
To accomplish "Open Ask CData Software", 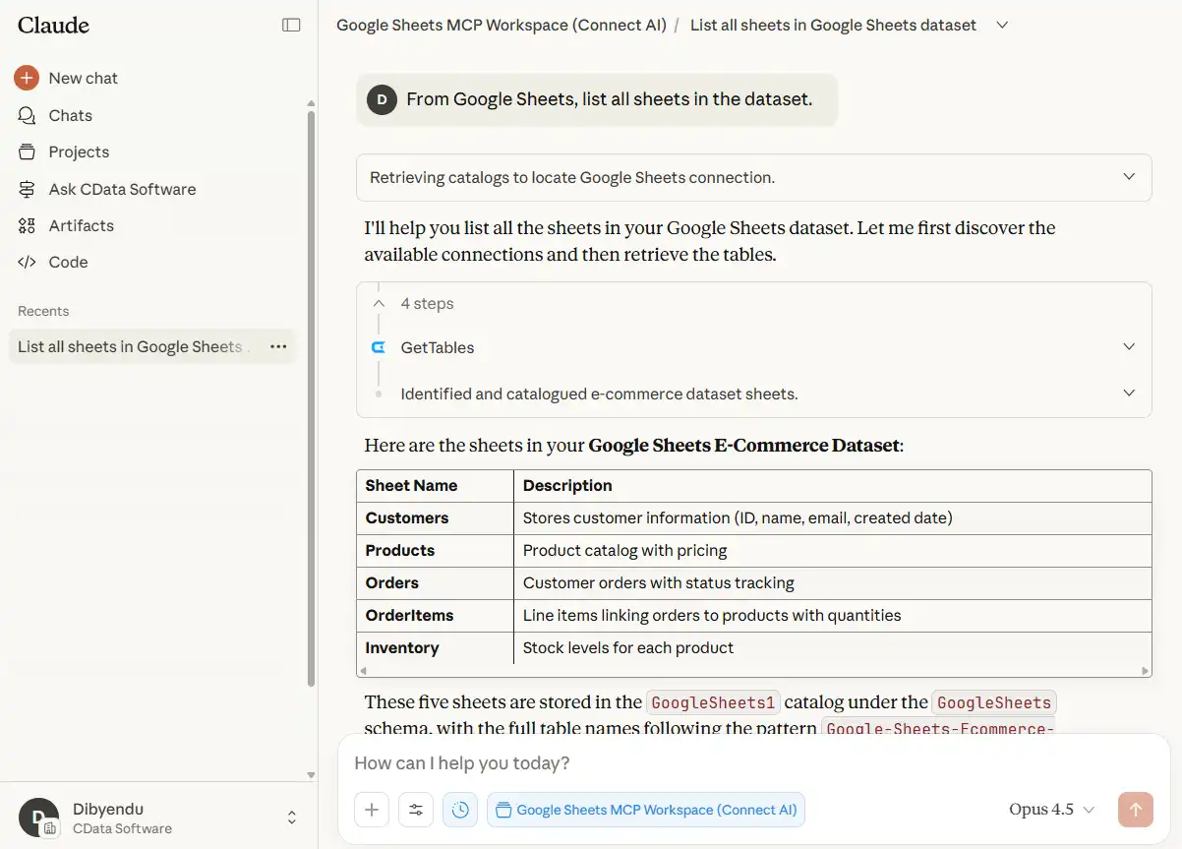I will pos(122,189).
